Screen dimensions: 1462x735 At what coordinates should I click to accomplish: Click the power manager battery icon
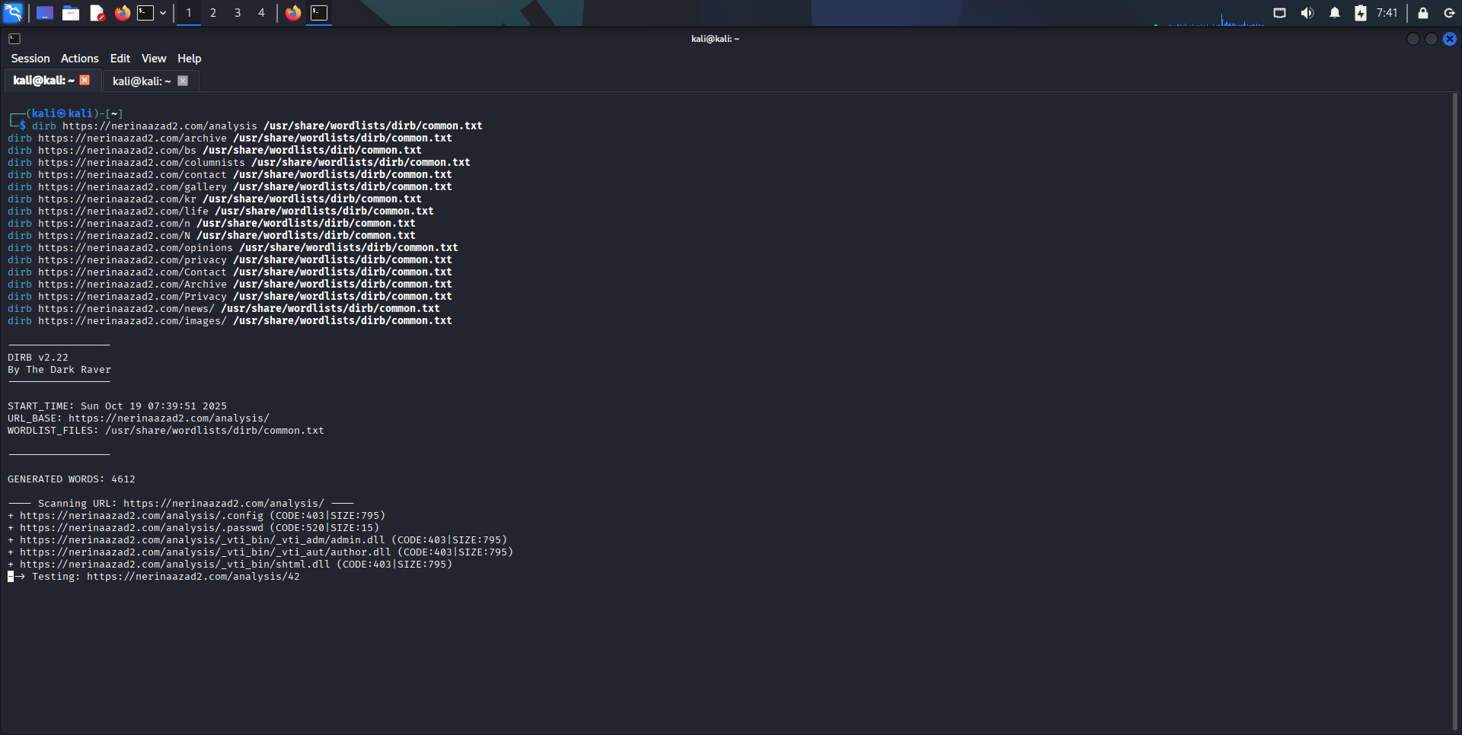[x=1361, y=13]
